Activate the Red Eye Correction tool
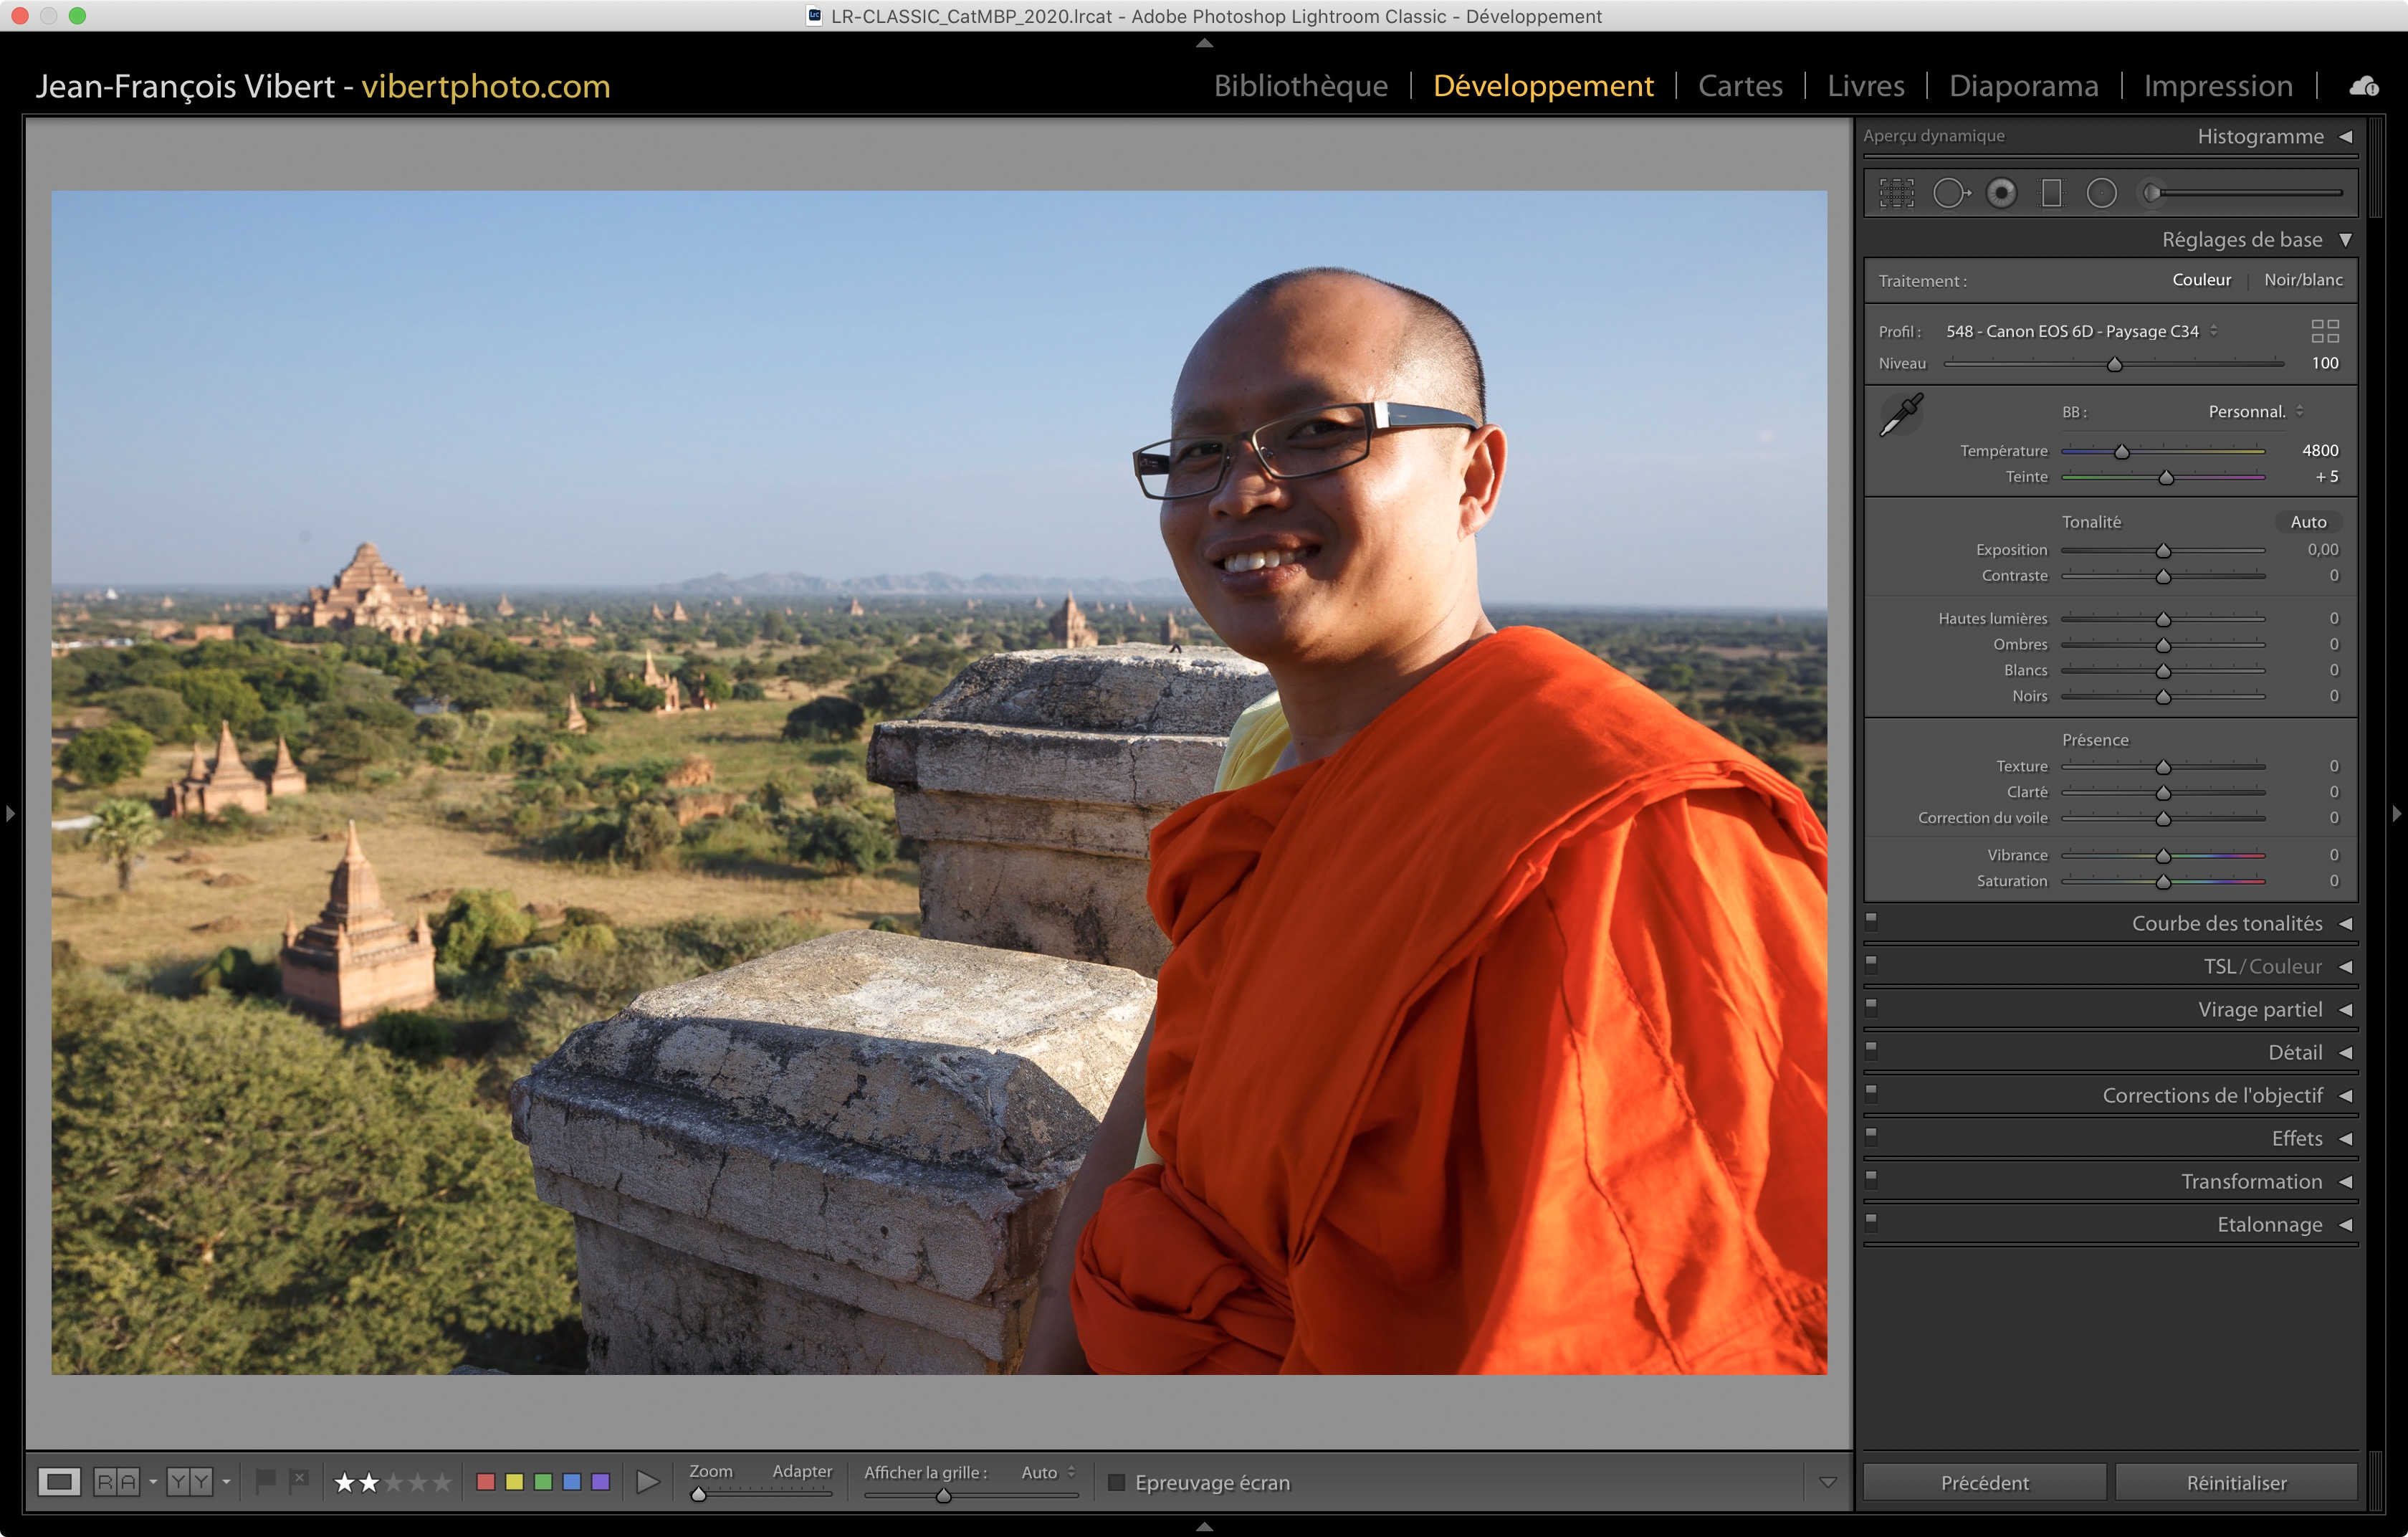Viewport: 2408px width, 1537px height. click(x=2001, y=193)
